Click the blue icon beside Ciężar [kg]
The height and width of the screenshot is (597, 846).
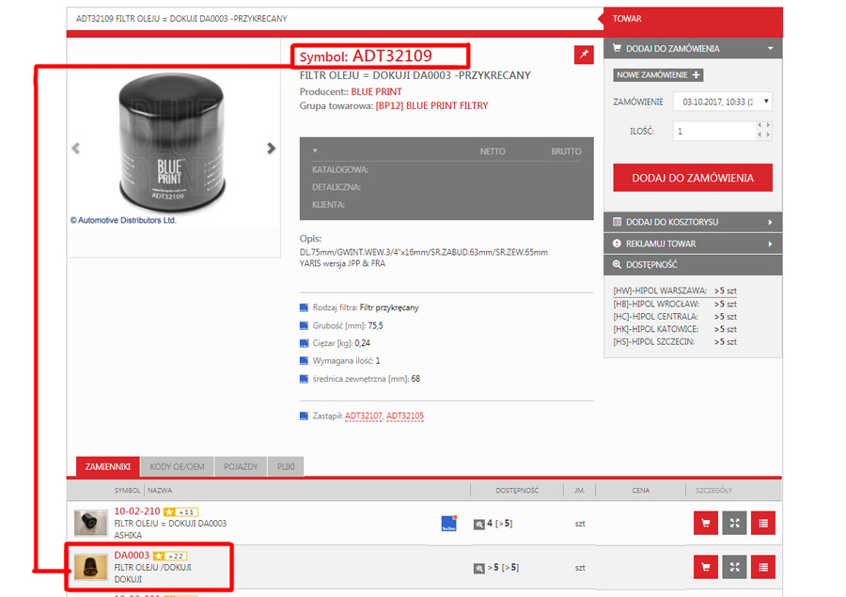[x=304, y=343]
